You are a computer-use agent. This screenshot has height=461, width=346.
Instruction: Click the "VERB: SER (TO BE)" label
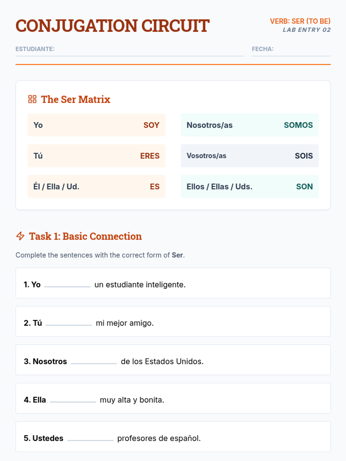[x=300, y=21]
